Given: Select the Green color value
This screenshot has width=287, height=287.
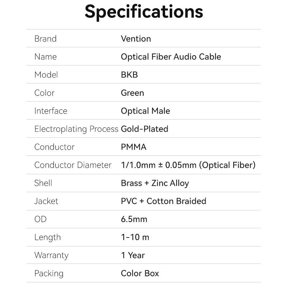Looking at the screenshot, I should [132, 93].
